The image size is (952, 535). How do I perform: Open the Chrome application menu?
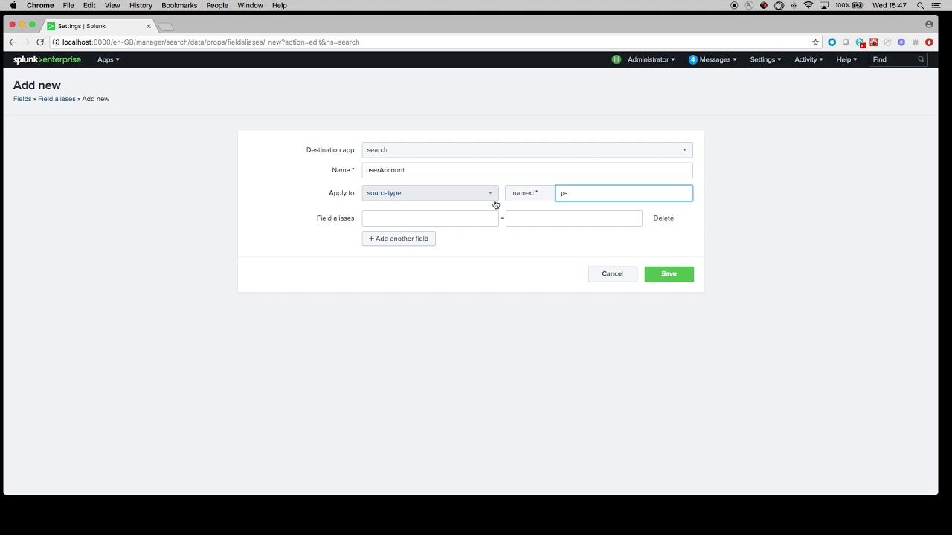click(40, 5)
